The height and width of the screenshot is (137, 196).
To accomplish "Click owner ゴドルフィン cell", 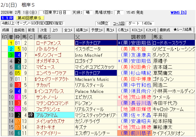I will pos(163,79).
